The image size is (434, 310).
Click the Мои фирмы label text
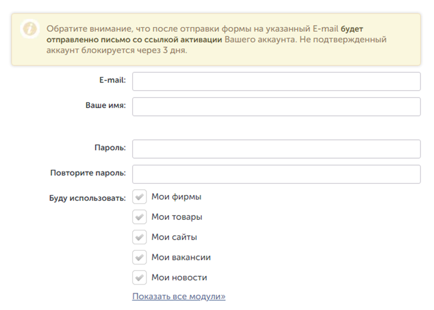176,197
